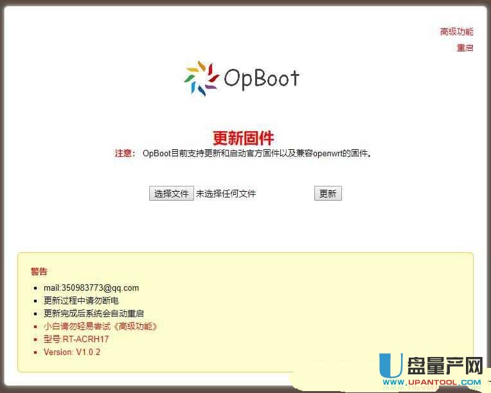Click the note about openwrt-compatible firmware

coord(257,153)
